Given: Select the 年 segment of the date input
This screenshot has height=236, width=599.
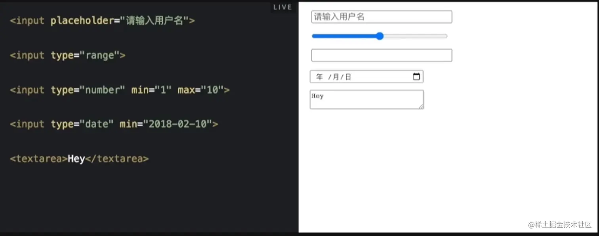Looking at the screenshot, I should click(319, 77).
